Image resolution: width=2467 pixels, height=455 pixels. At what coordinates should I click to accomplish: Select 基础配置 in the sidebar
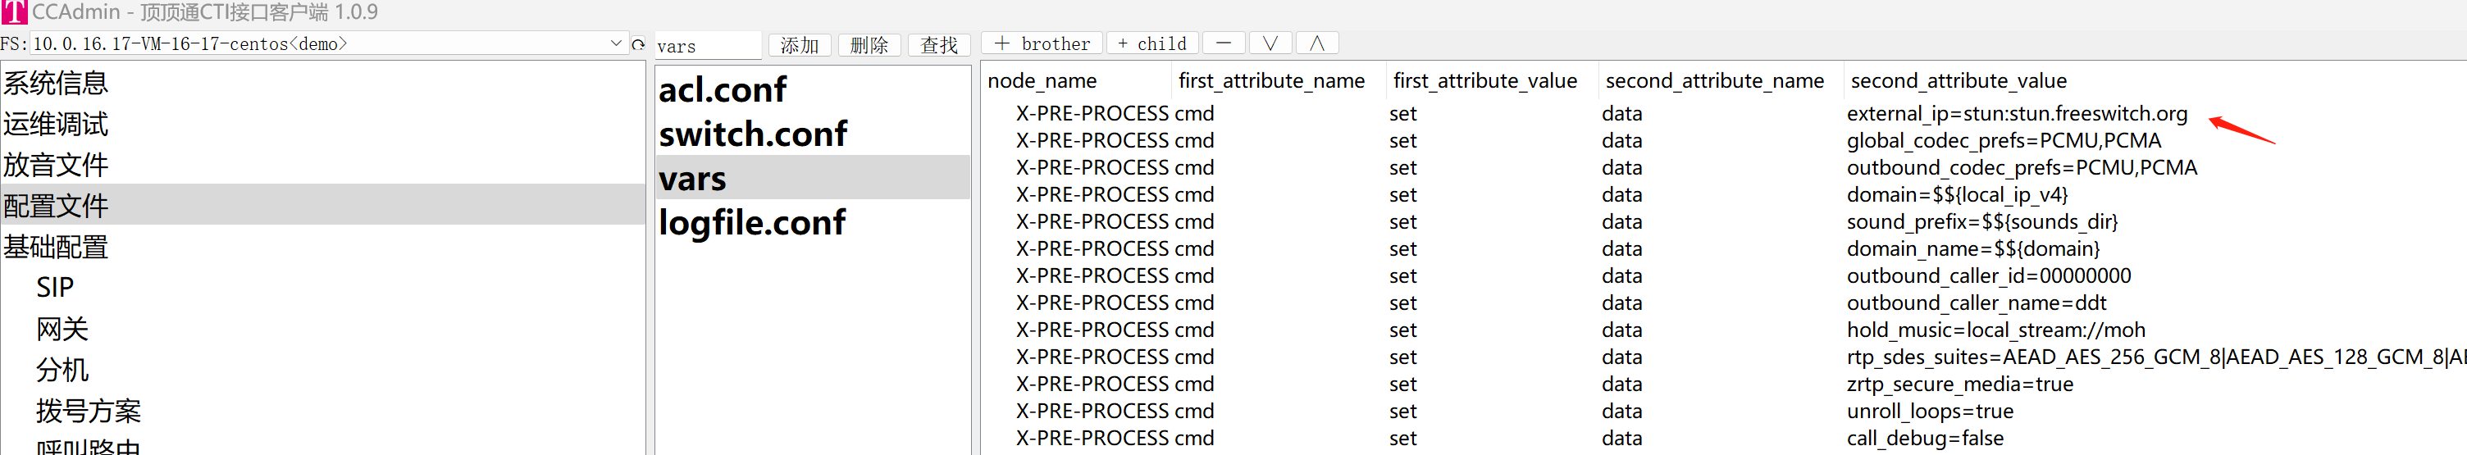click(x=323, y=246)
